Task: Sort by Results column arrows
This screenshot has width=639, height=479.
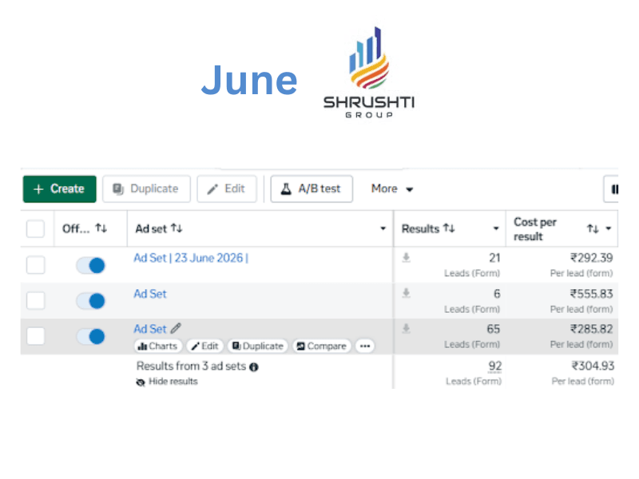Action: [449, 228]
